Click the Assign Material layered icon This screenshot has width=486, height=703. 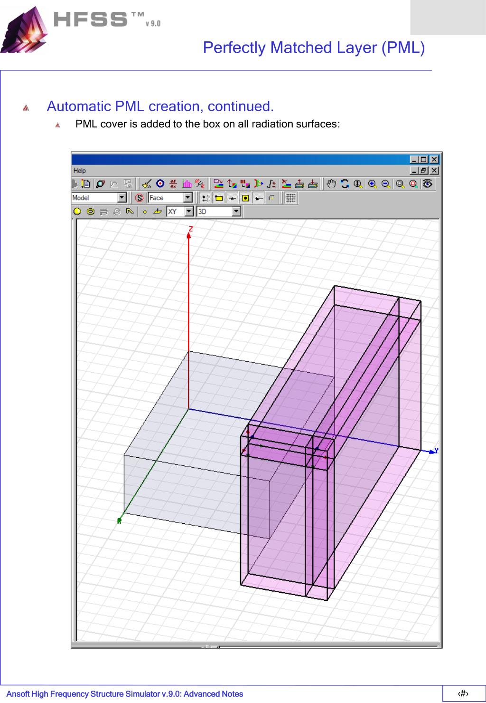click(219, 184)
